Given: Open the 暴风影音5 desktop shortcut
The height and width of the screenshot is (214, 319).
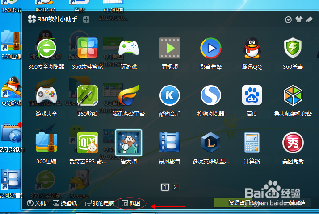Looking at the screenshot, I should pyautogui.click(x=11, y=184).
